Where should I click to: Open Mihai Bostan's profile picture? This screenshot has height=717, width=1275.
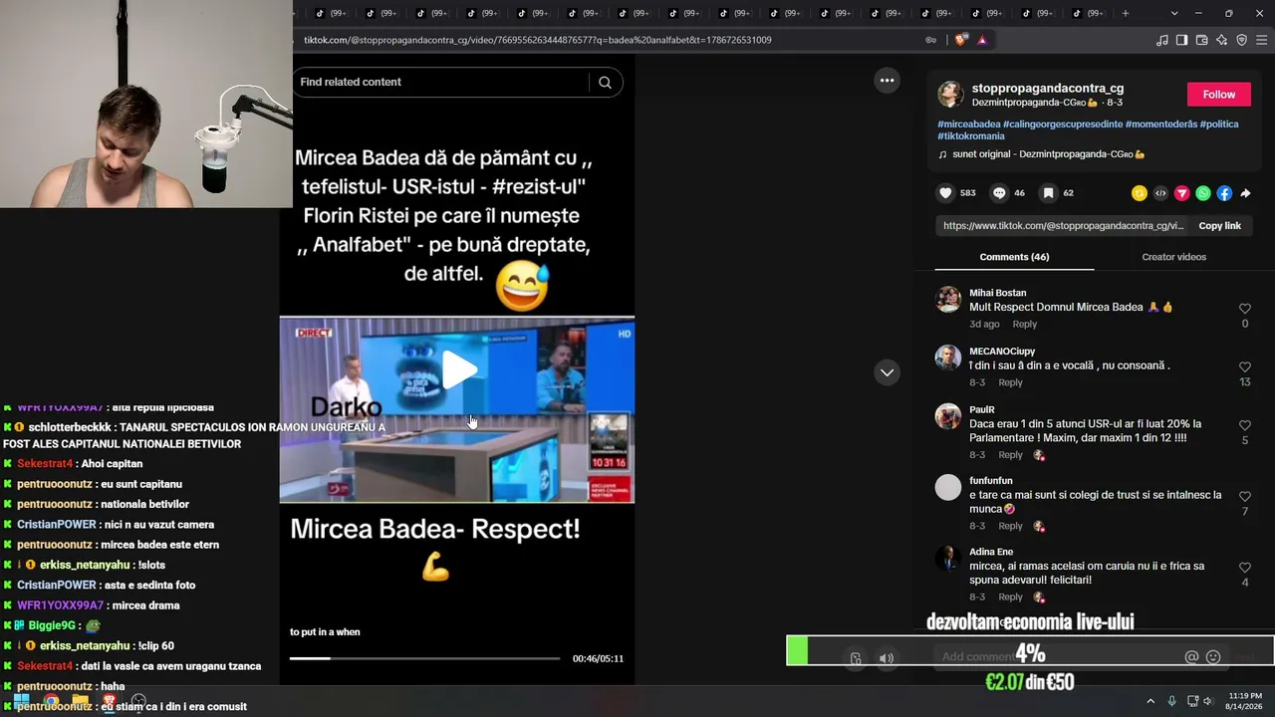(948, 300)
